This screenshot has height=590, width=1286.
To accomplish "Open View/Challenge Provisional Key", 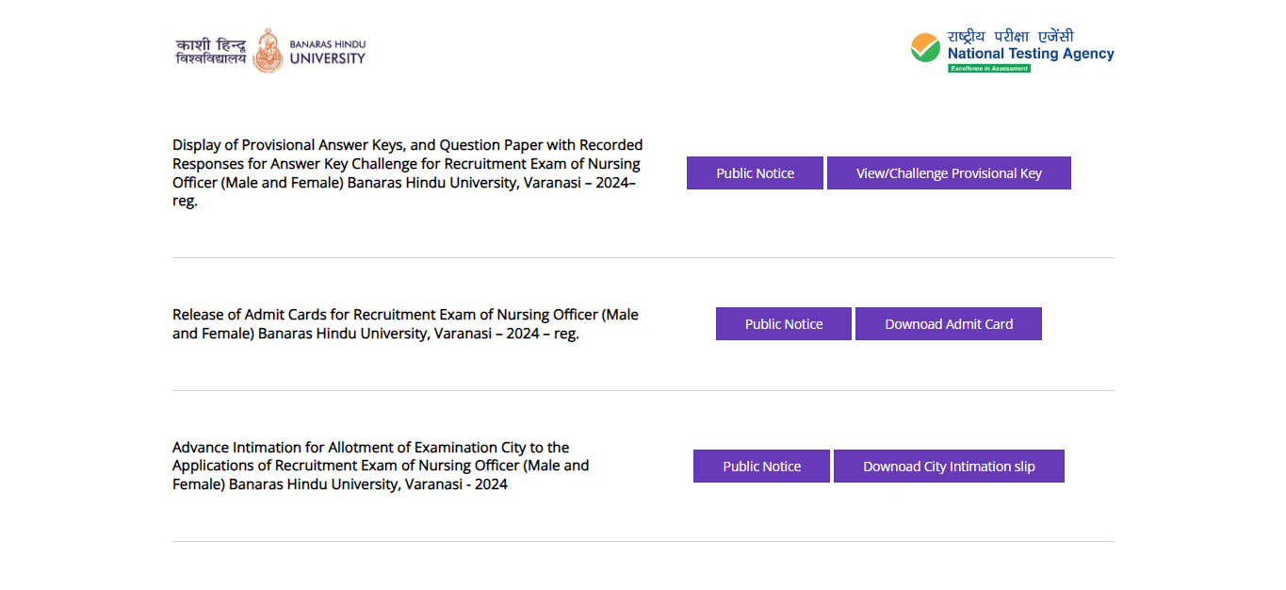I will click(x=949, y=173).
